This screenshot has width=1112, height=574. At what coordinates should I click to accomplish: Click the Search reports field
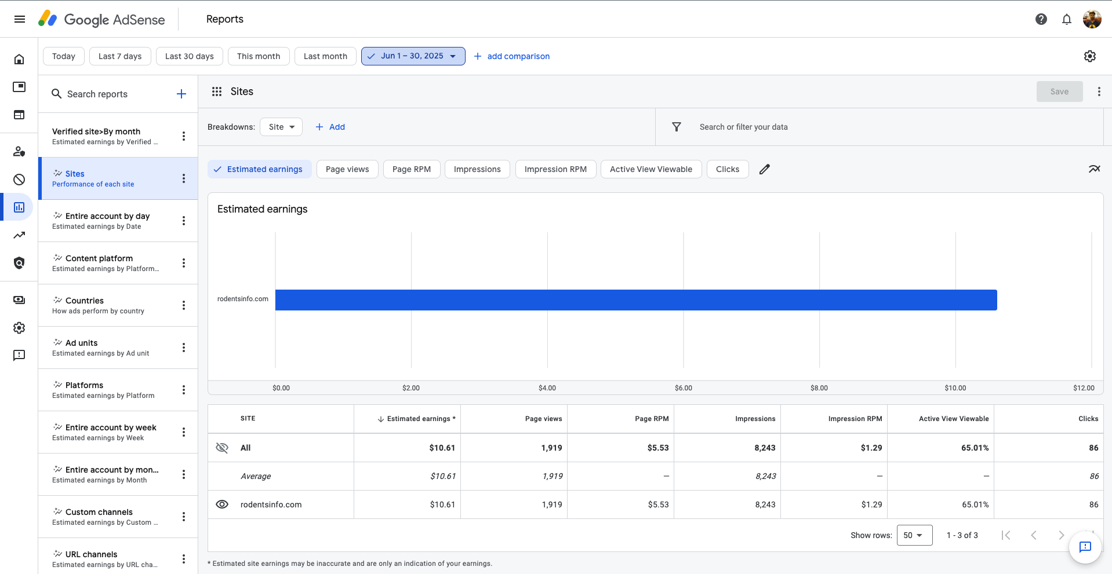tap(110, 94)
